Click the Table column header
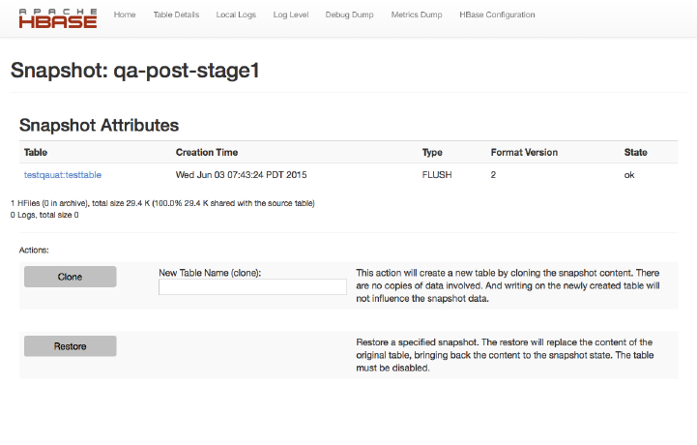The image size is (697, 445). pyautogui.click(x=36, y=152)
